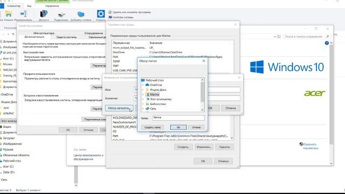Expand the OneDrive node in folder tree

[143, 85]
